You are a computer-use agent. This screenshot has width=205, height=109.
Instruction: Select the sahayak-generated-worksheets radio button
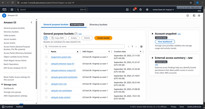(x=46, y=77)
